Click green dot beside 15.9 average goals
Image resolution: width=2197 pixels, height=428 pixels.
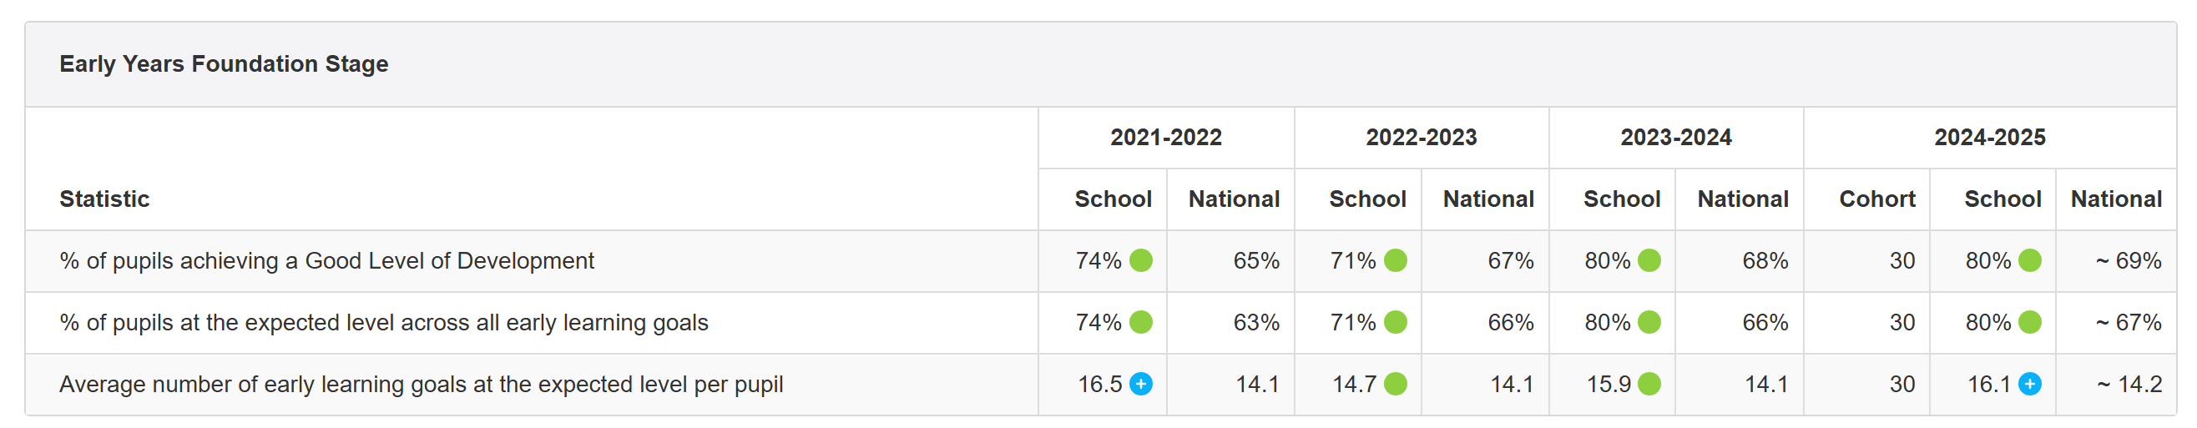tap(1649, 385)
